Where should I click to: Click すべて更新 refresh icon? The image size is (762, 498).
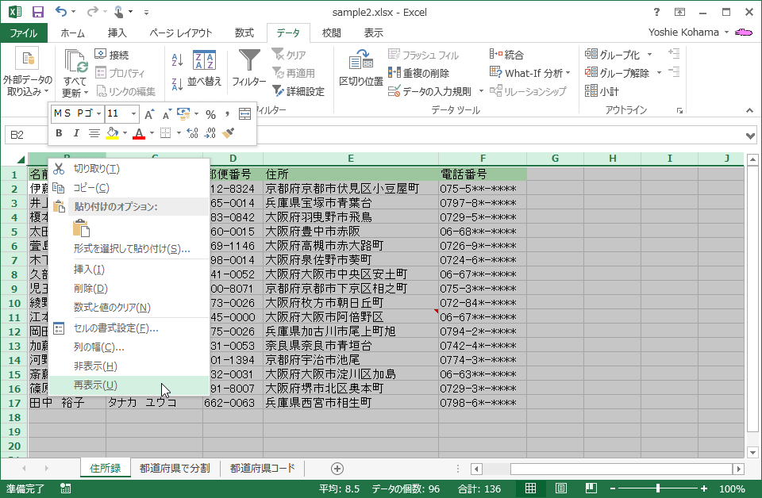(x=76, y=61)
